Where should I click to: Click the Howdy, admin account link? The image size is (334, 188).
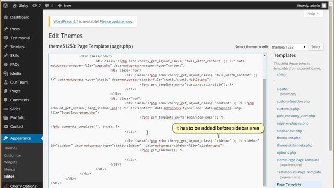[x=308, y=6]
